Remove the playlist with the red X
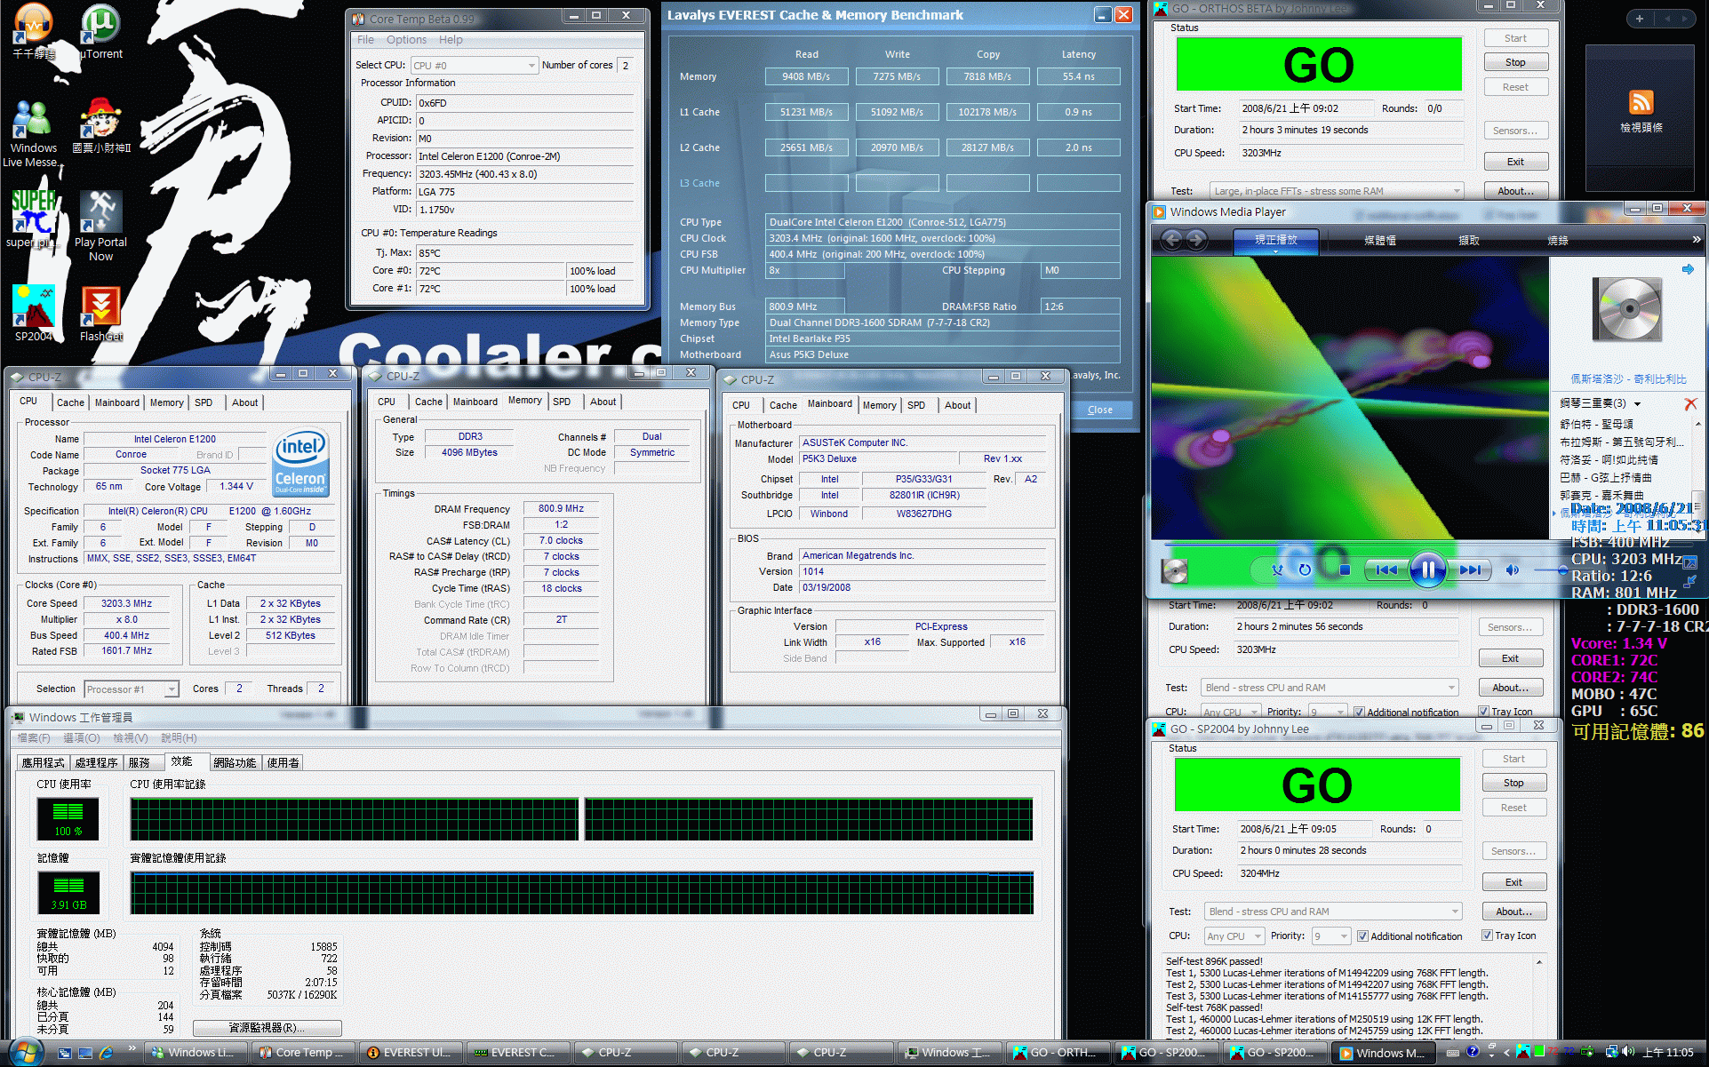This screenshot has width=1709, height=1067. pyautogui.click(x=1690, y=403)
